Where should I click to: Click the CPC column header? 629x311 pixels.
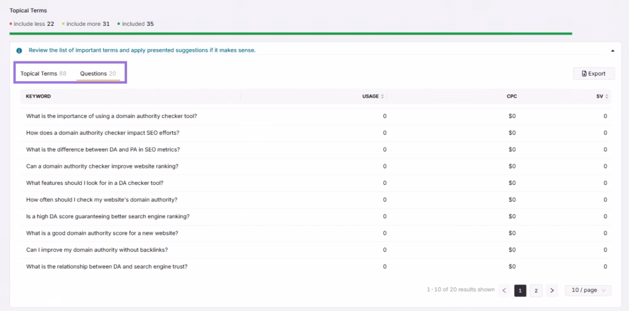(512, 96)
